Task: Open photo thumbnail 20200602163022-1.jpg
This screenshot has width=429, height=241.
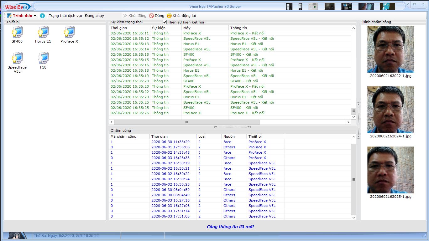Action: (x=390, y=49)
